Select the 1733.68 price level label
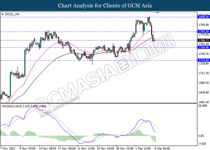 pos(204,60)
